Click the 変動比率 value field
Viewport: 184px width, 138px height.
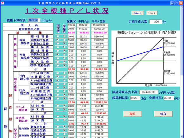pyautogui.click(x=168, y=98)
